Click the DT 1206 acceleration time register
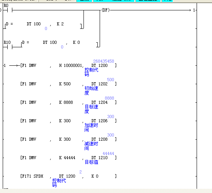This screenshot has width=212, height=193. pyautogui.click(x=99, y=121)
